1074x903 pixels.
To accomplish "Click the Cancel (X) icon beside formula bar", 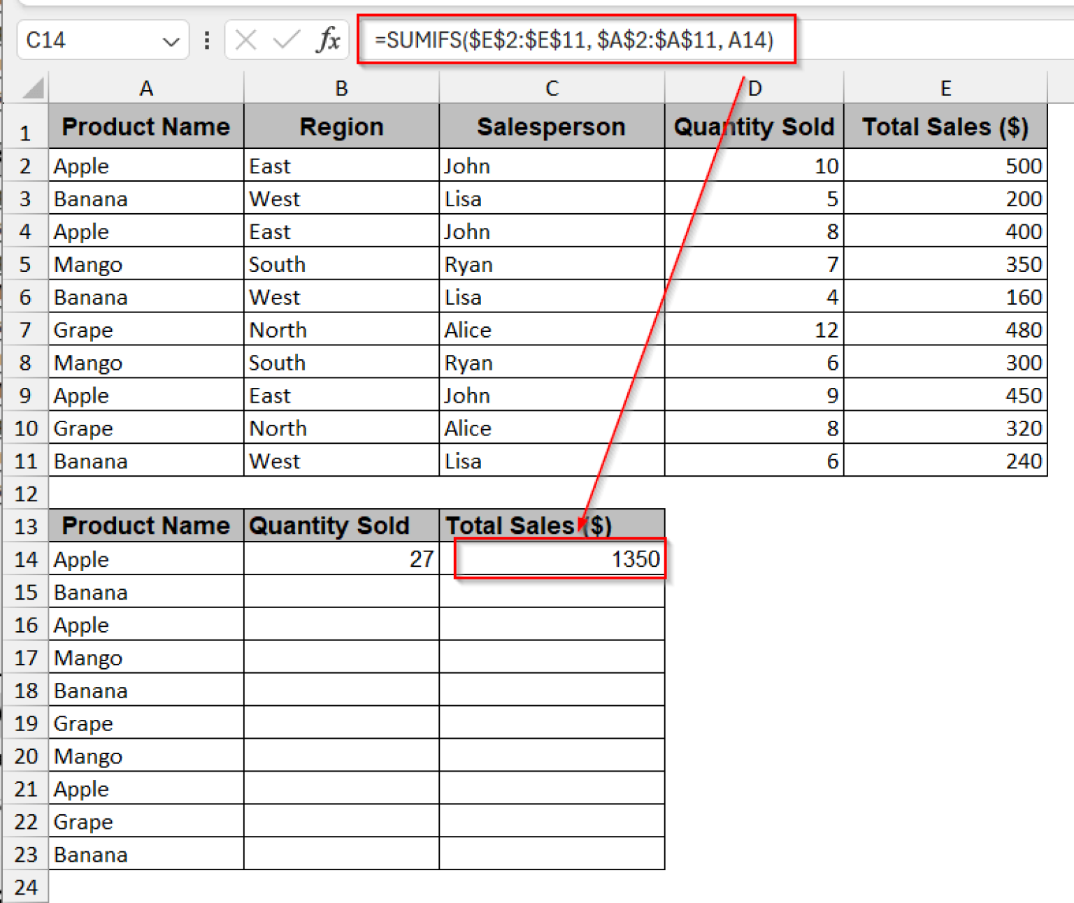I will 245,40.
